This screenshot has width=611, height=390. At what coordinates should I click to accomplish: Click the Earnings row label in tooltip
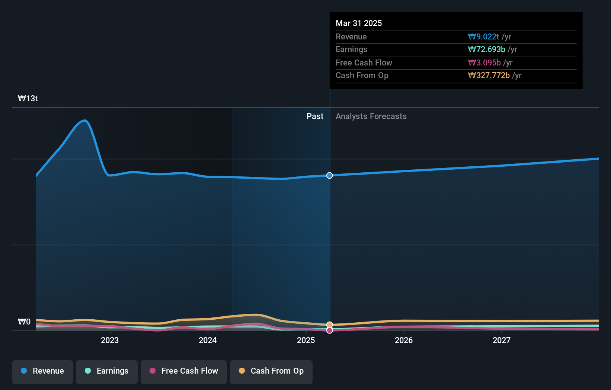click(351, 49)
